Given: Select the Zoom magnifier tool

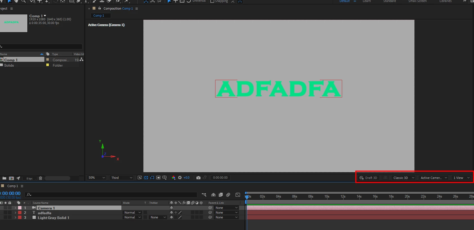Looking at the screenshot, I should (23, 1).
